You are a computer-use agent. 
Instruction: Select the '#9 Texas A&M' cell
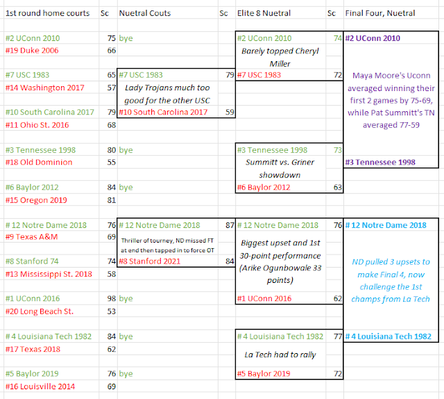pyautogui.click(x=51, y=236)
